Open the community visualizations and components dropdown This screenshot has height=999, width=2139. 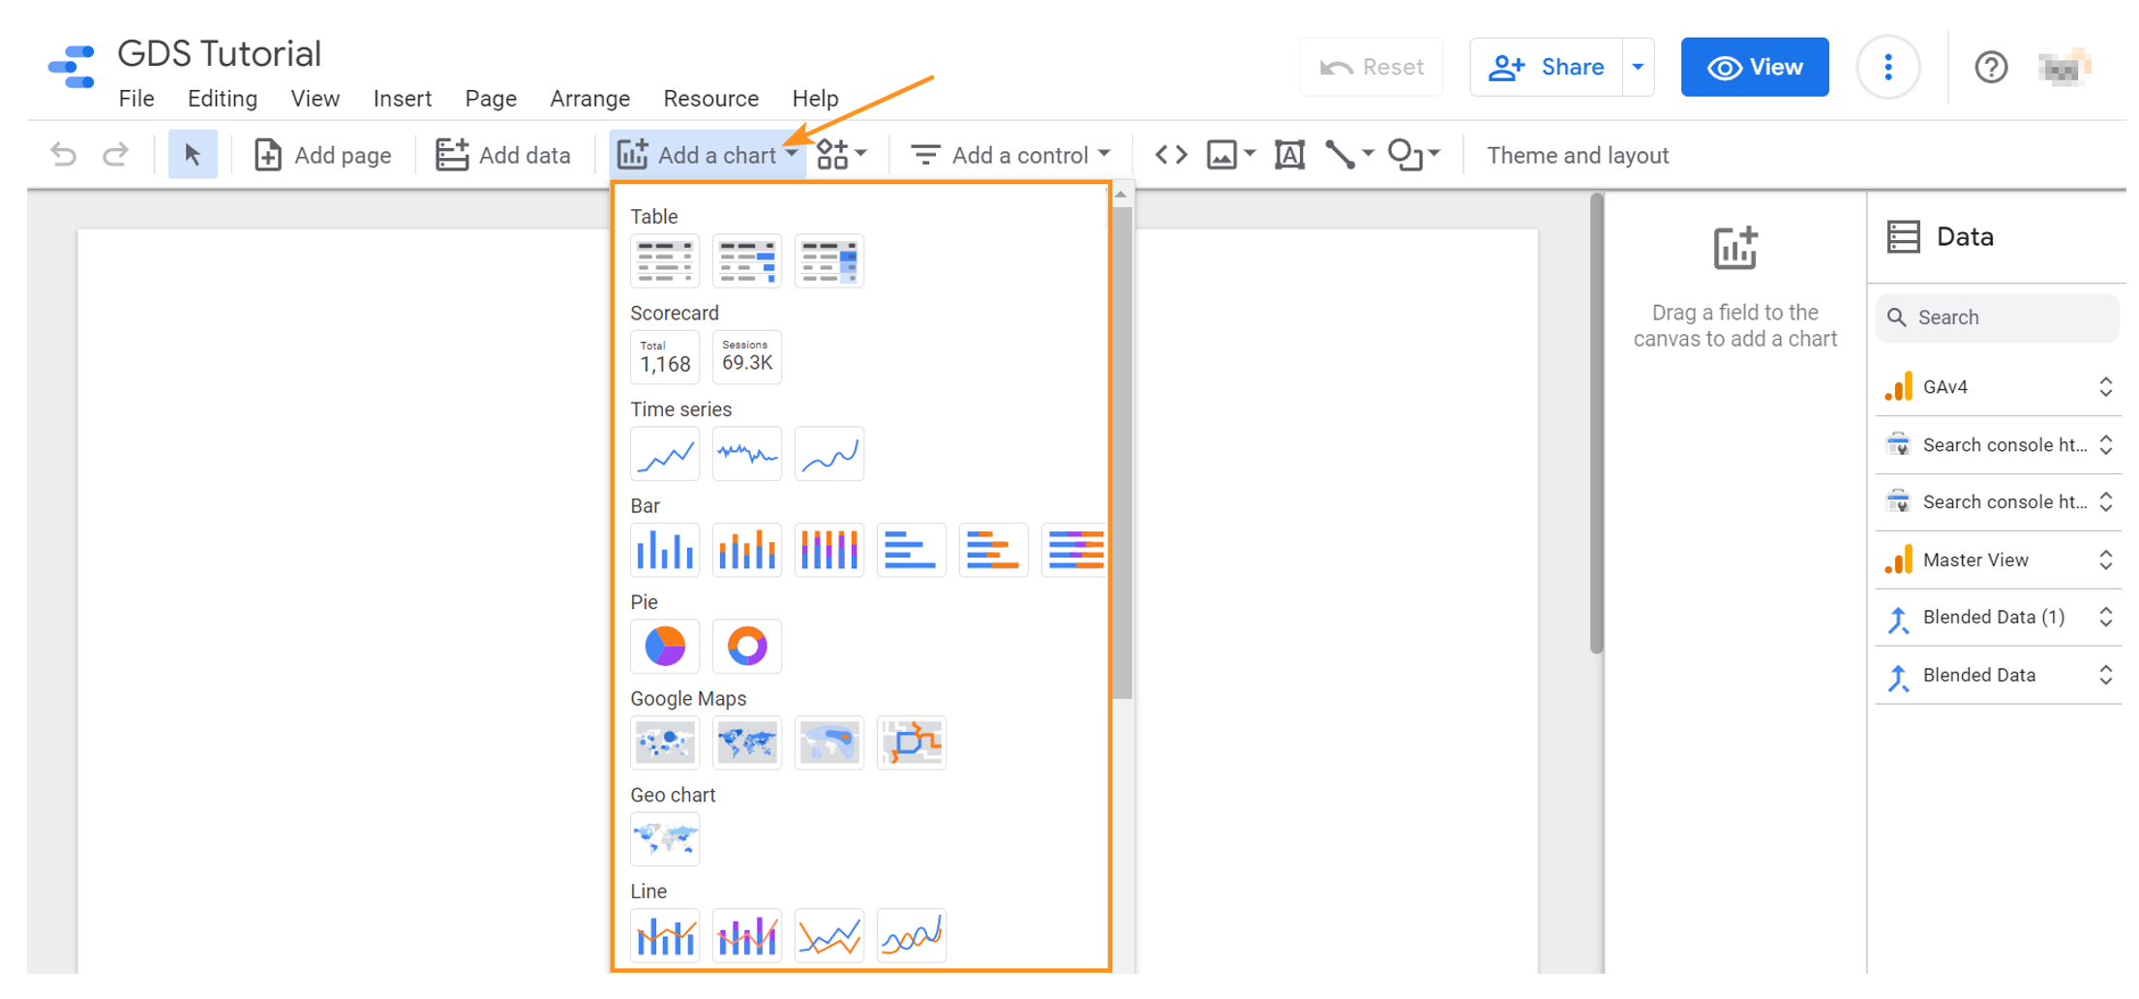tap(842, 155)
